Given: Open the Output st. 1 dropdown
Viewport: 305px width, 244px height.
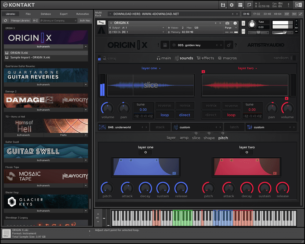Looking at the screenshot, I should (137, 28).
